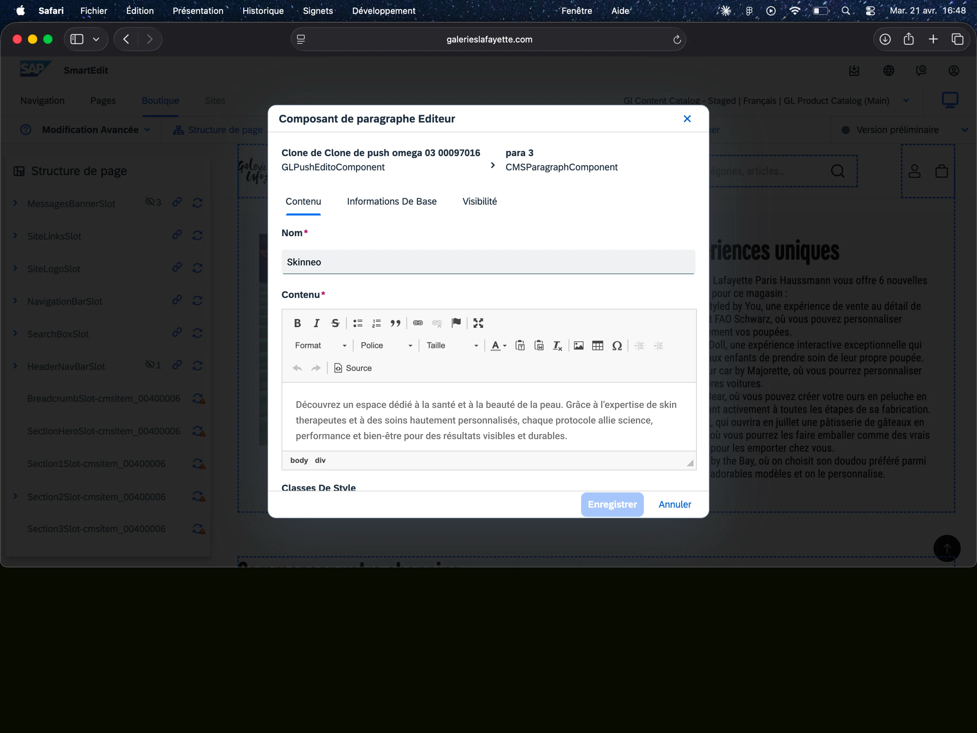Undo last edit in the editor
Viewport: 977px width, 733px height.
(x=297, y=368)
